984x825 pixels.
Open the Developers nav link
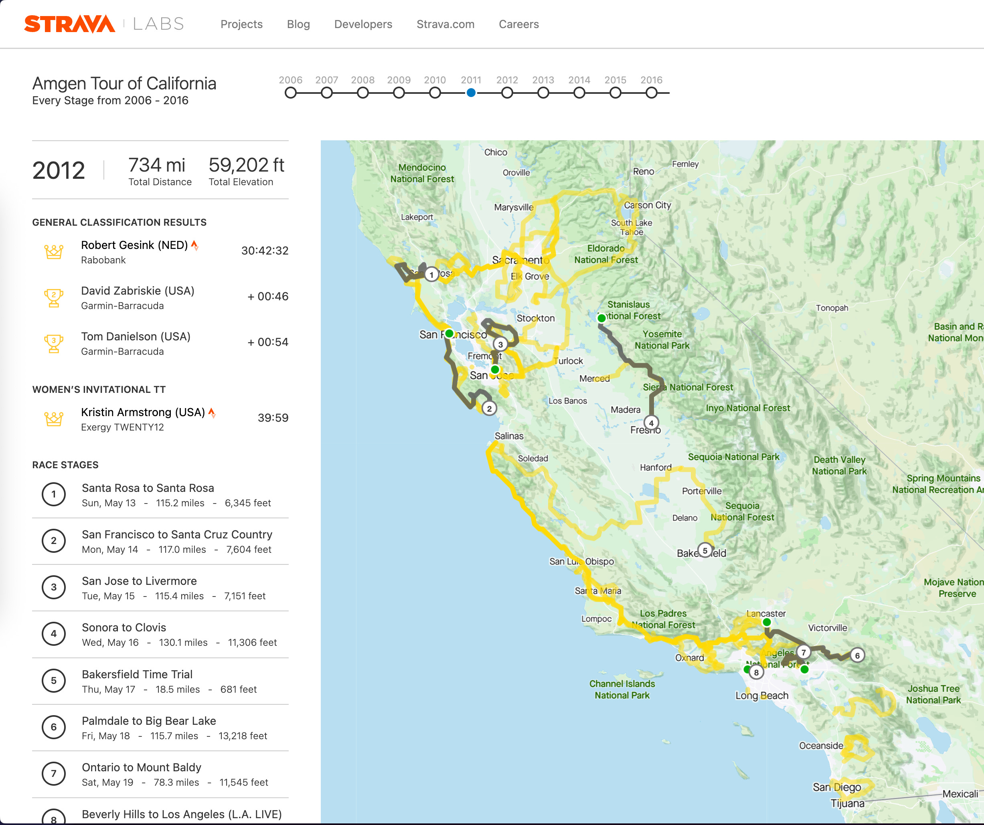363,24
